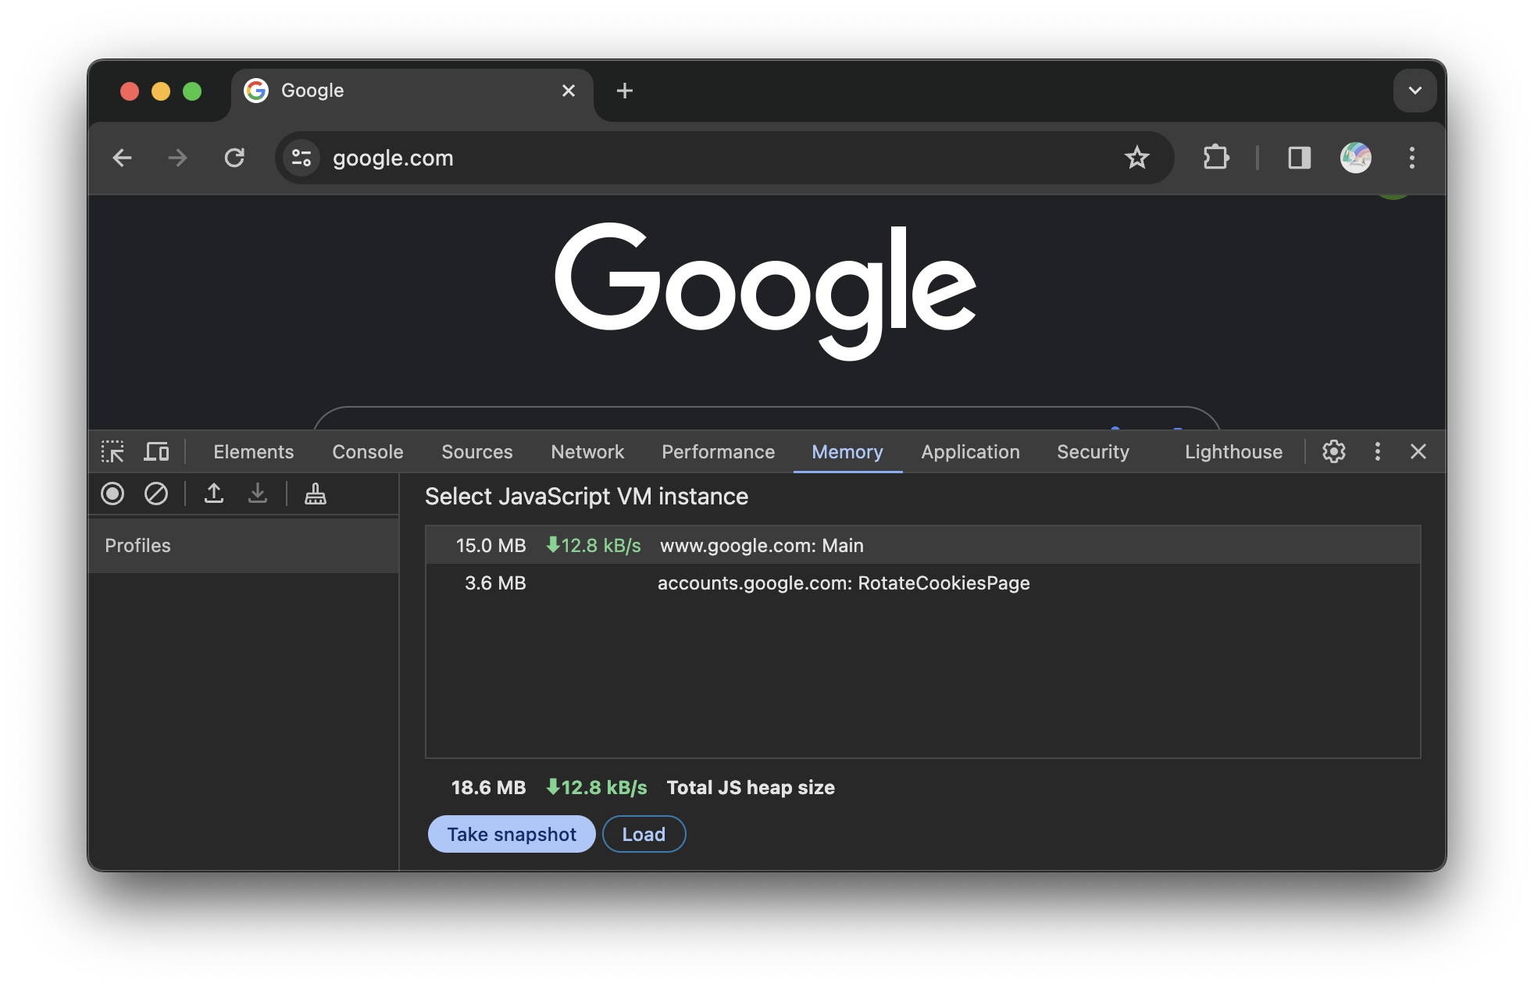Click the macOS green fullscreen button
1534x987 pixels.
[x=192, y=91]
